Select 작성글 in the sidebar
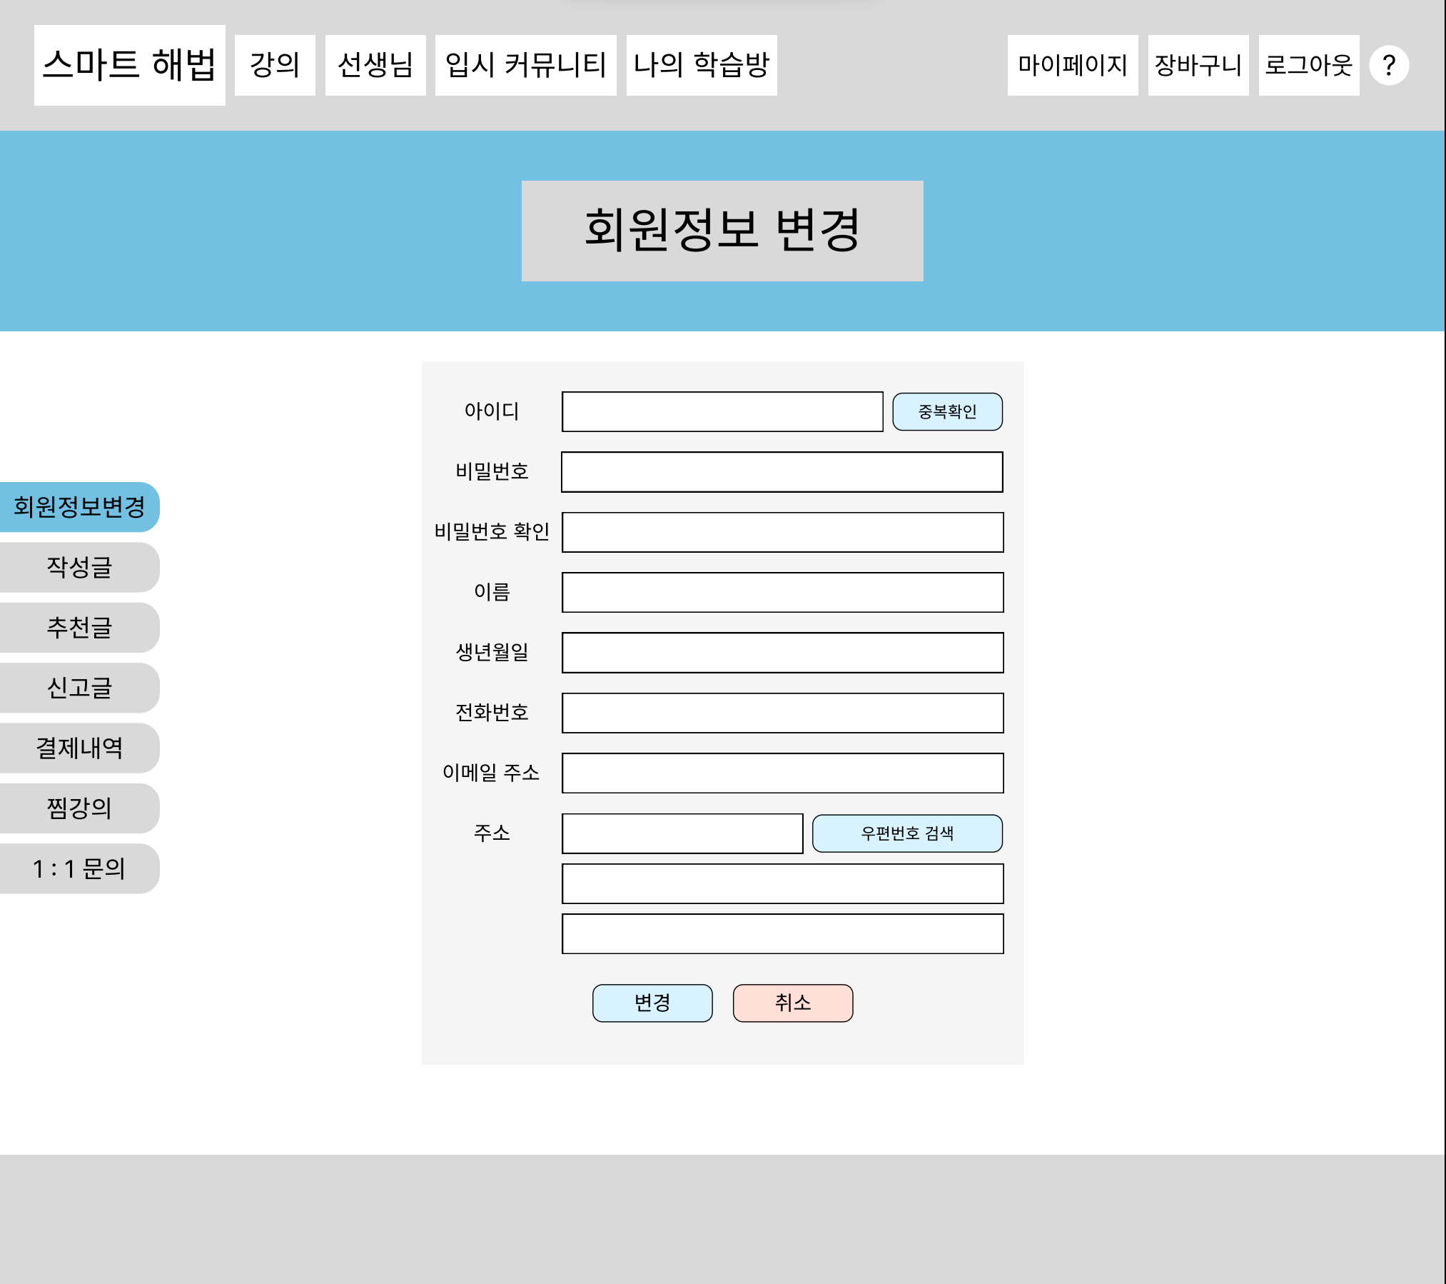The width and height of the screenshot is (1446, 1284). click(79, 567)
